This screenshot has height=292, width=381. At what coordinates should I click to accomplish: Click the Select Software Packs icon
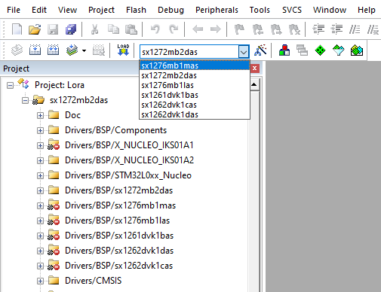click(338, 50)
